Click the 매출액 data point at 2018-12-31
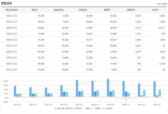168x114 pixels. tap(95, 81)
